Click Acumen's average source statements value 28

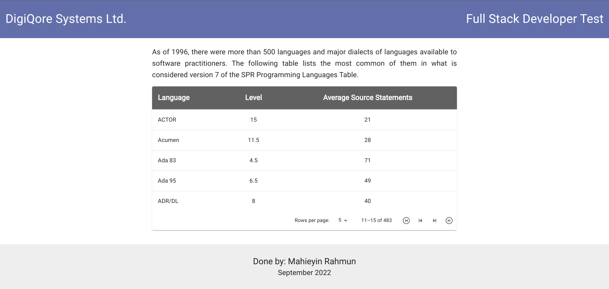367,140
